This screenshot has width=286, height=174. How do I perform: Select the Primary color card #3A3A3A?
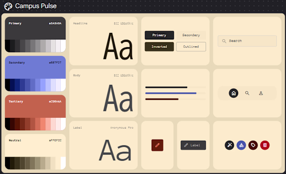pyautogui.click(x=35, y=34)
